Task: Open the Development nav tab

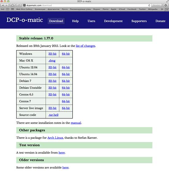Action: 113,21
